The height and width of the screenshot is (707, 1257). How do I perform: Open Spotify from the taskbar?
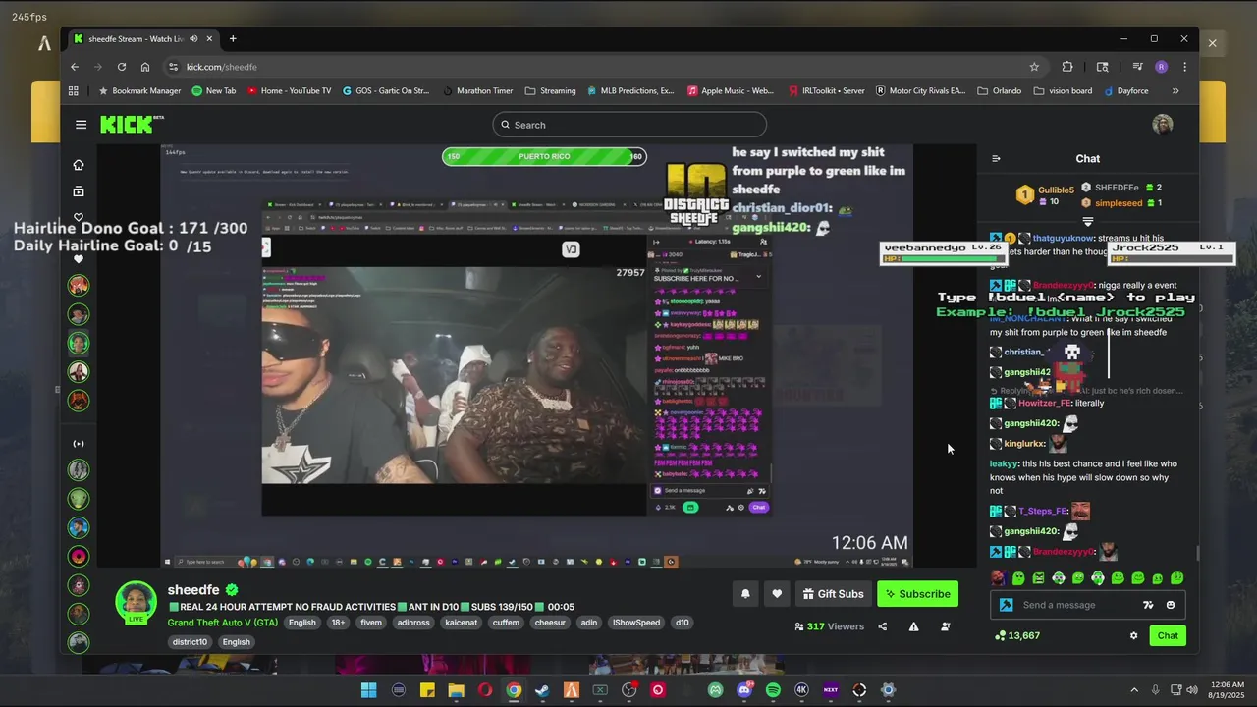773,690
